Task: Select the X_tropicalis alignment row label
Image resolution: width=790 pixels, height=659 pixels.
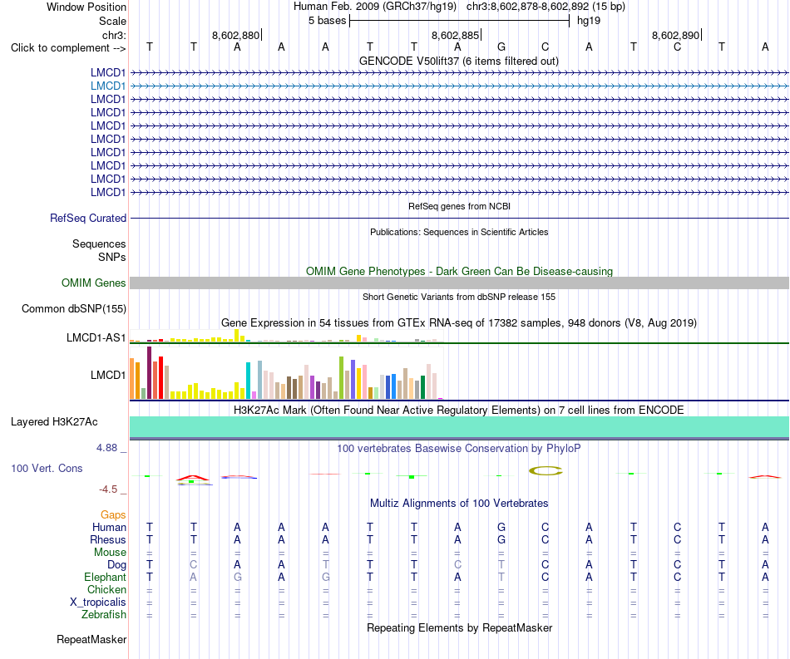Action: coord(98,602)
